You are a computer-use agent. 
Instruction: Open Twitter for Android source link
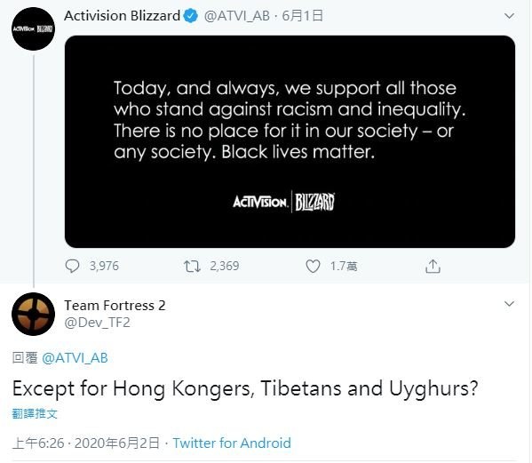pyautogui.click(x=232, y=443)
